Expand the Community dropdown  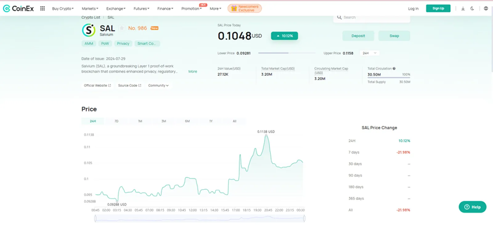(x=158, y=86)
